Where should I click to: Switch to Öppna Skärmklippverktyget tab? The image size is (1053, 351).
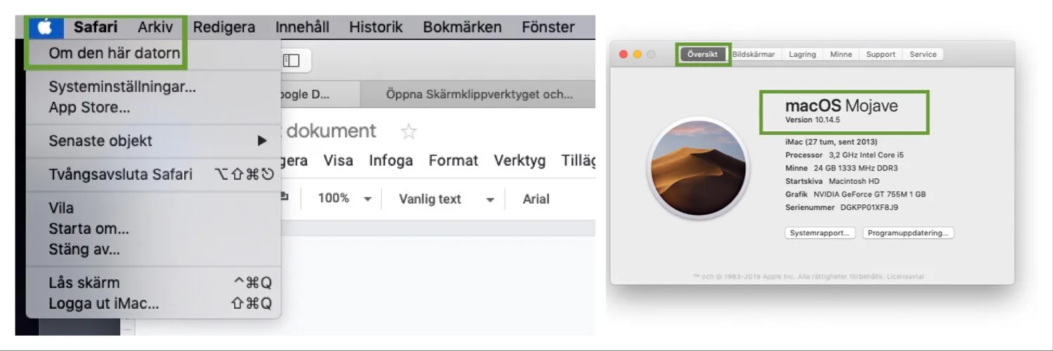point(479,94)
